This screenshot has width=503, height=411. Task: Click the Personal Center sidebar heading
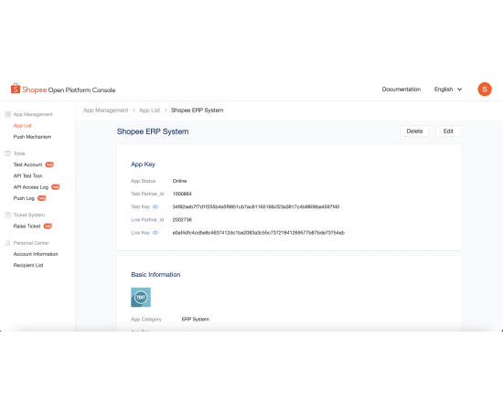[x=31, y=243]
